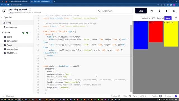This screenshot has height=101, width=179.
Task: Click the 'gray' backgroundColor value
Action: 68,74
